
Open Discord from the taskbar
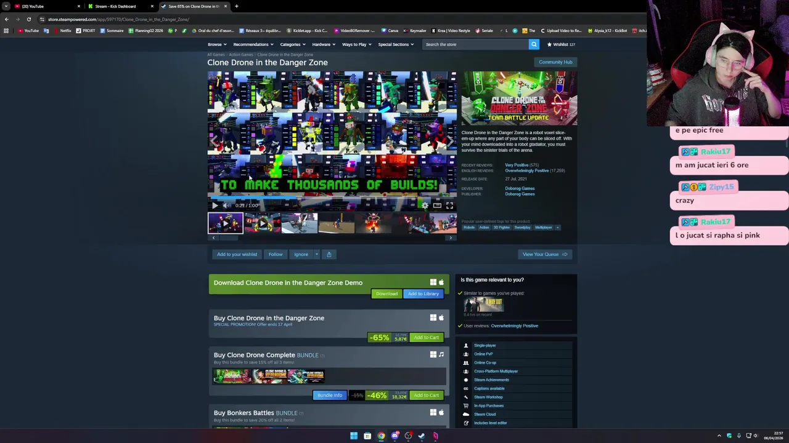[x=395, y=436]
